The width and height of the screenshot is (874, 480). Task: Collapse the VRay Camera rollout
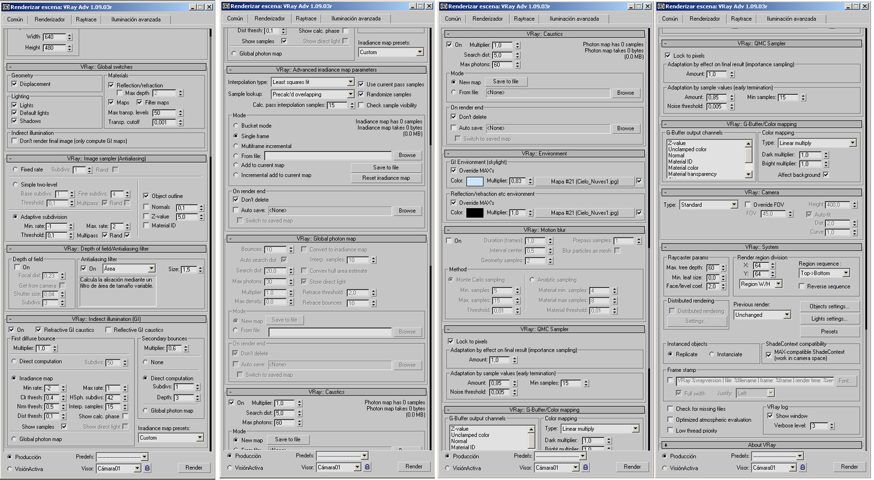point(762,193)
